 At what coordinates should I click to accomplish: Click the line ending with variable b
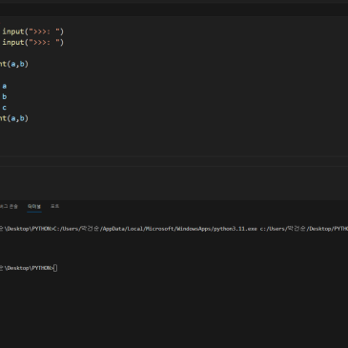click(x=4, y=96)
